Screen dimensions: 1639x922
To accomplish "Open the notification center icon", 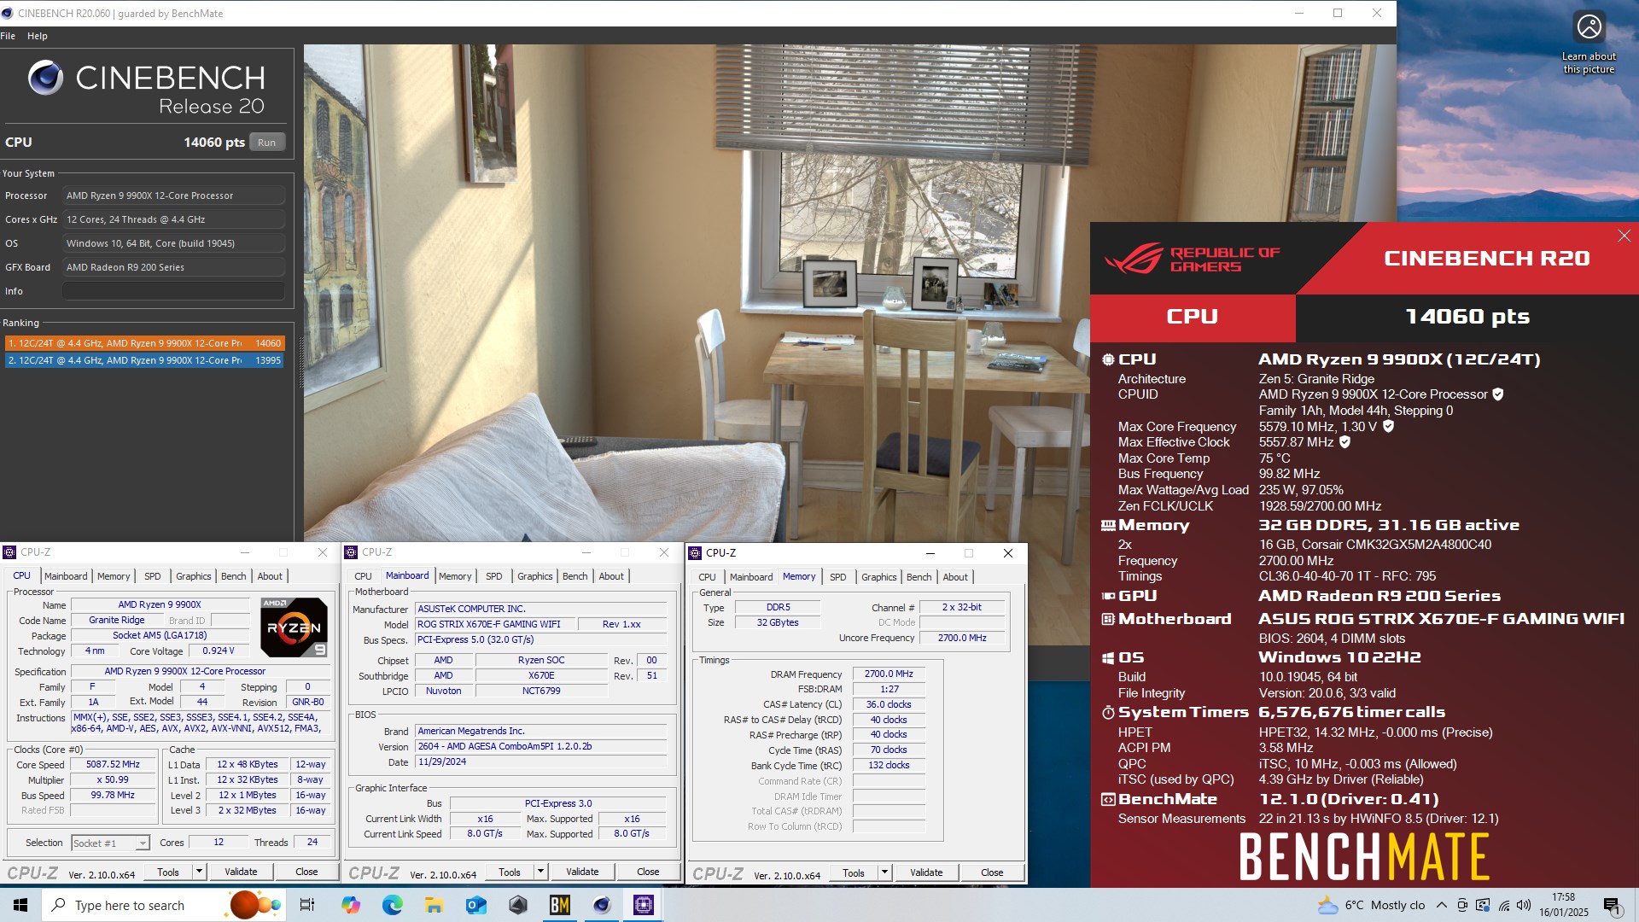I will (1613, 906).
